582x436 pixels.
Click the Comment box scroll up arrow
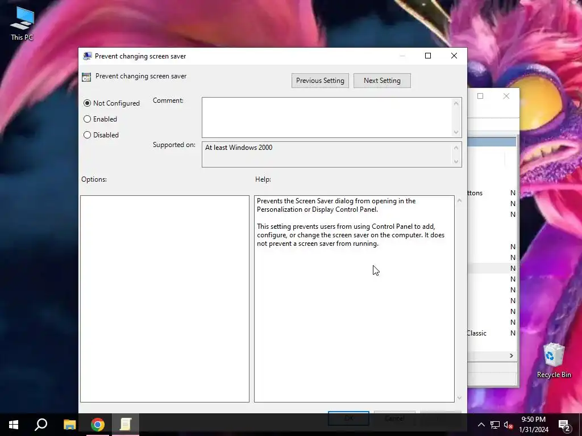(x=456, y=103)
